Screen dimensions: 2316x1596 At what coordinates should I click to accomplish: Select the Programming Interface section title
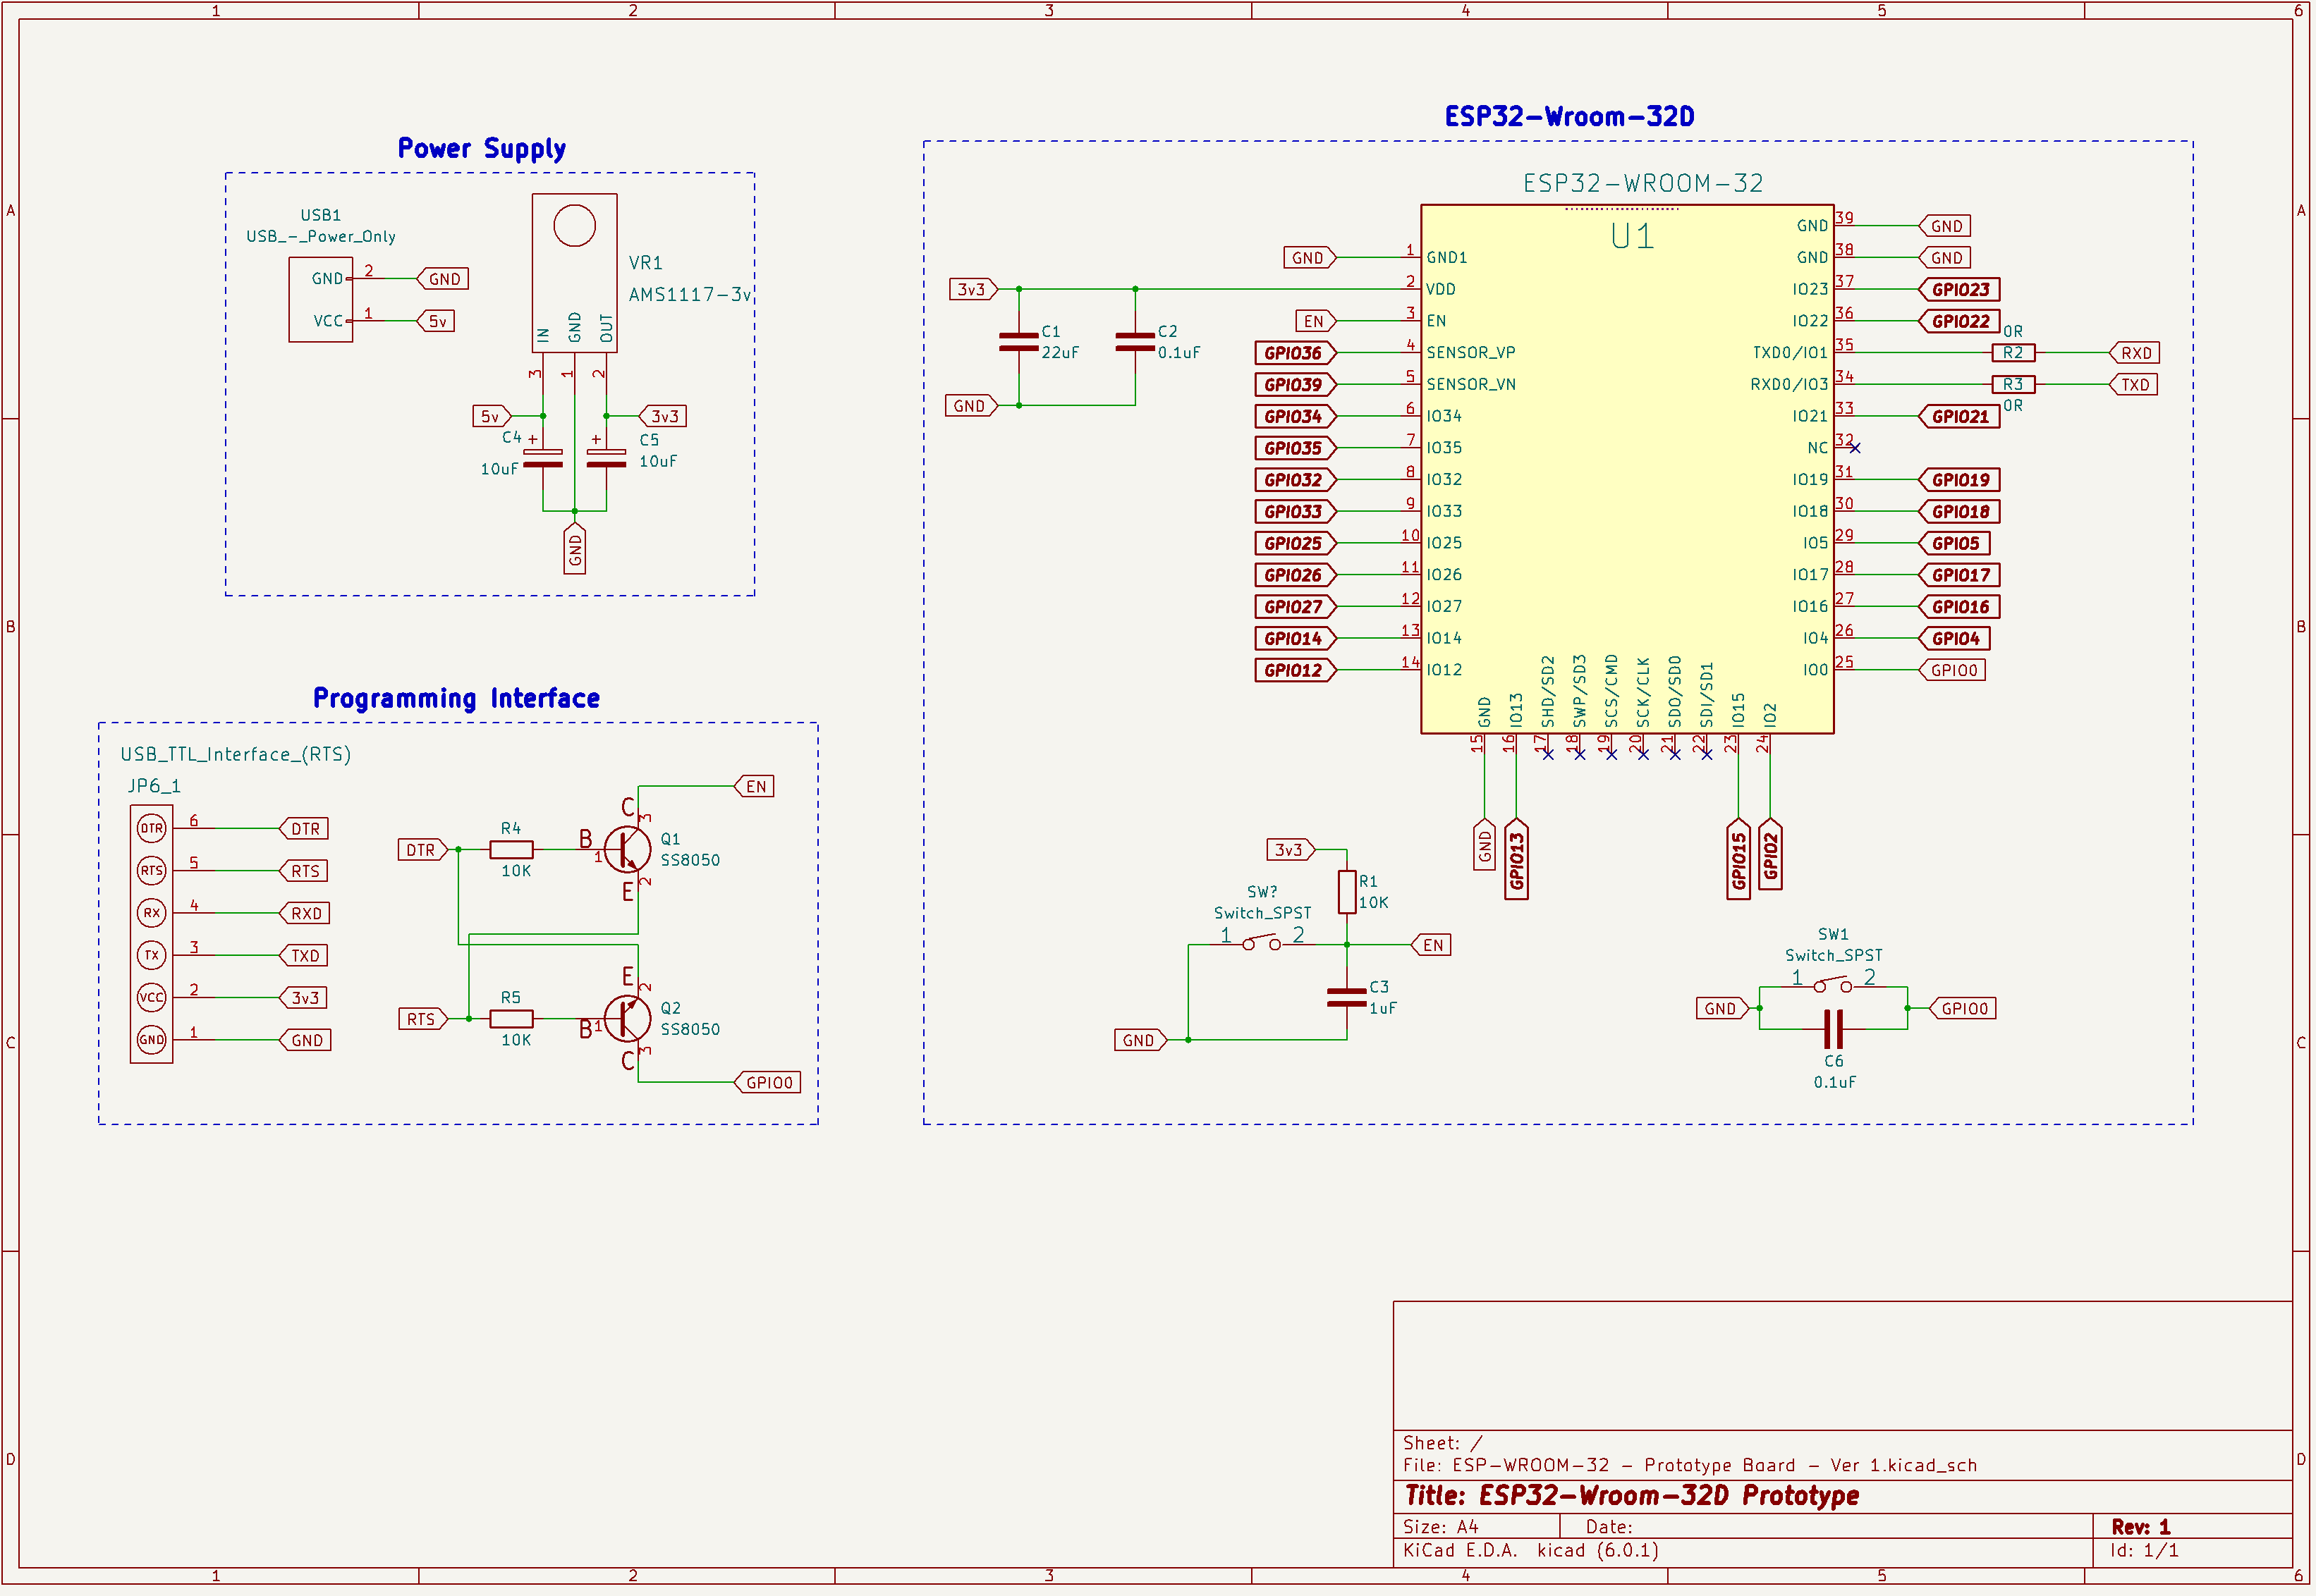click(x=456, y=699)
